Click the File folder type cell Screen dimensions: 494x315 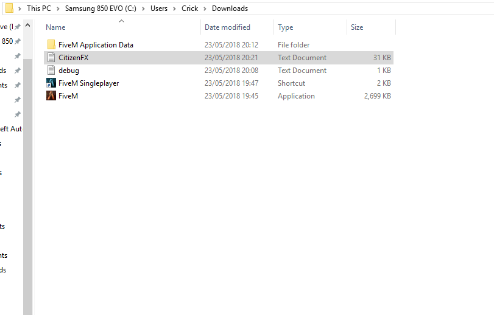294,45
